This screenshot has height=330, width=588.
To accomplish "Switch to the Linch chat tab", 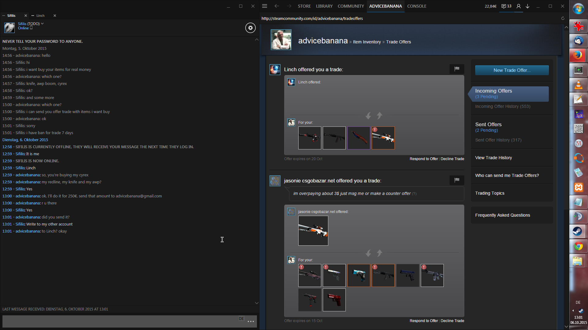I will click(x=40, y=16).
